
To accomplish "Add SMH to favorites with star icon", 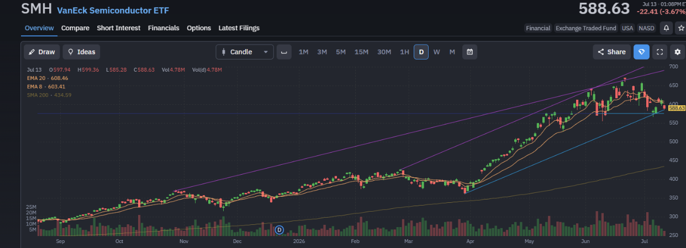I will (680, 28).
